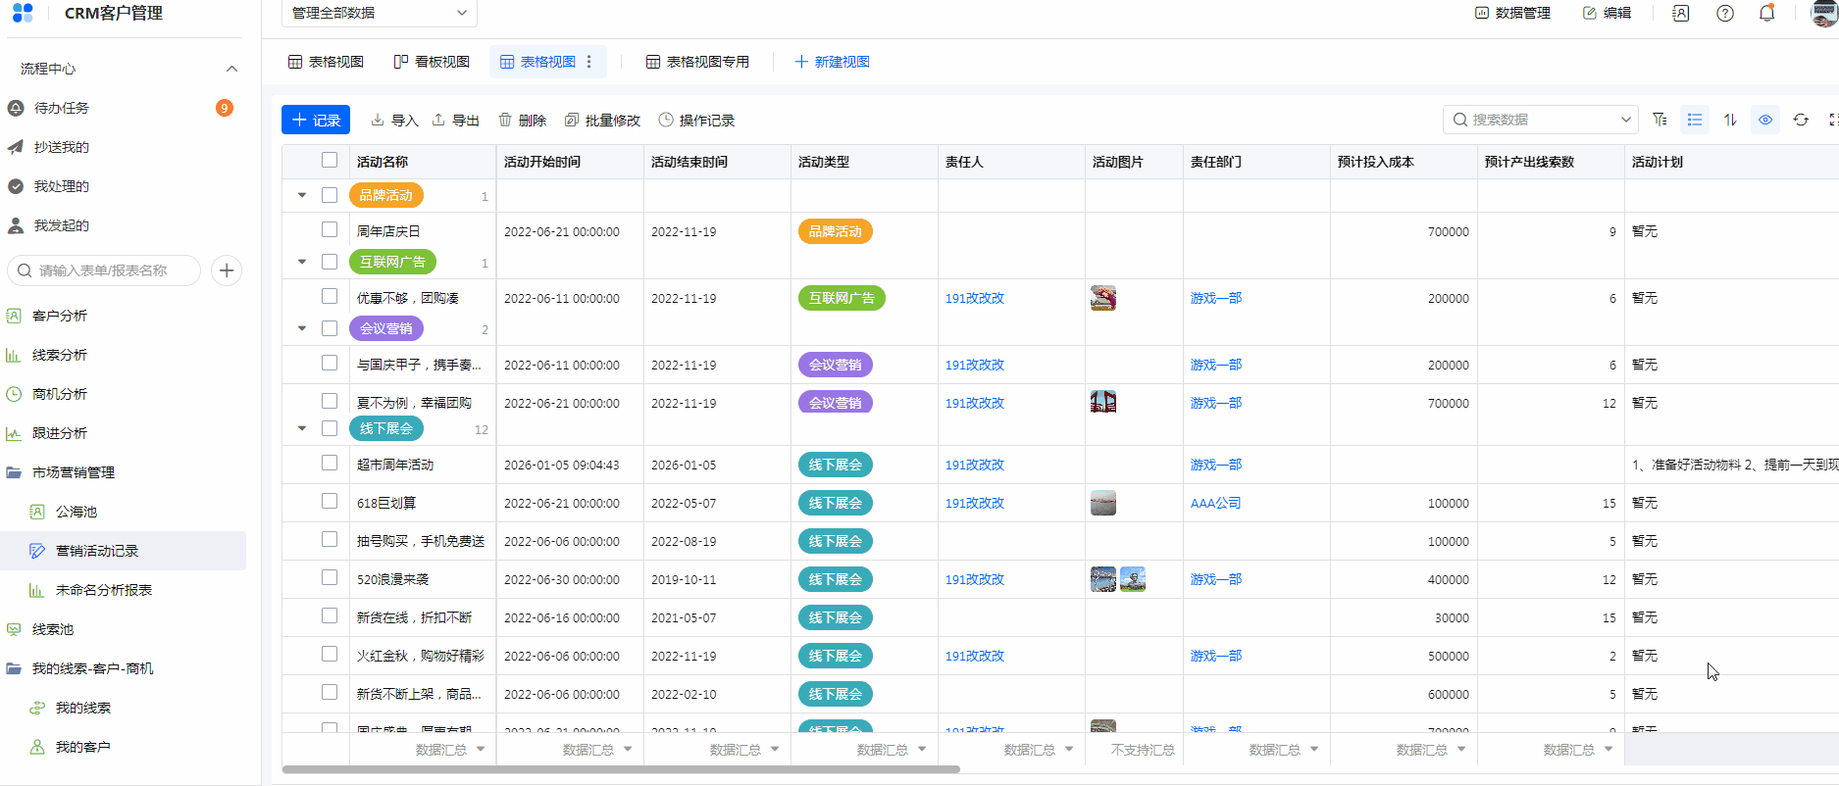Screen dimensions: 1839x786
Task: Select the checkbox for 618巨划算 row
Action: click(x=330, y=502)
